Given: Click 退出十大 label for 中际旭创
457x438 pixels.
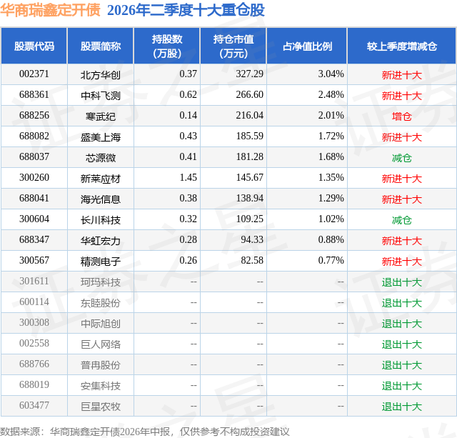Looking at the screenshot, I should [401, 324].
